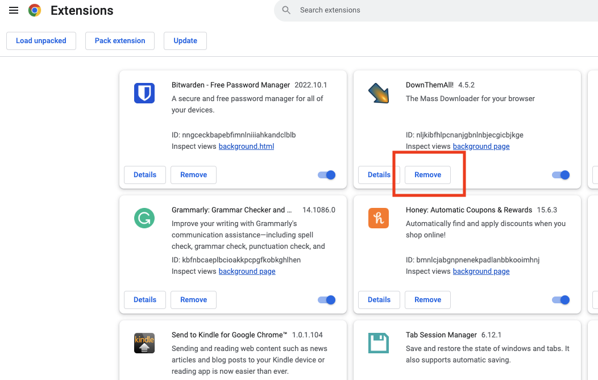This screenshot has height=380, width=598.
Task: Turn off the Honey extension toggle
Action: click(561, 300)
